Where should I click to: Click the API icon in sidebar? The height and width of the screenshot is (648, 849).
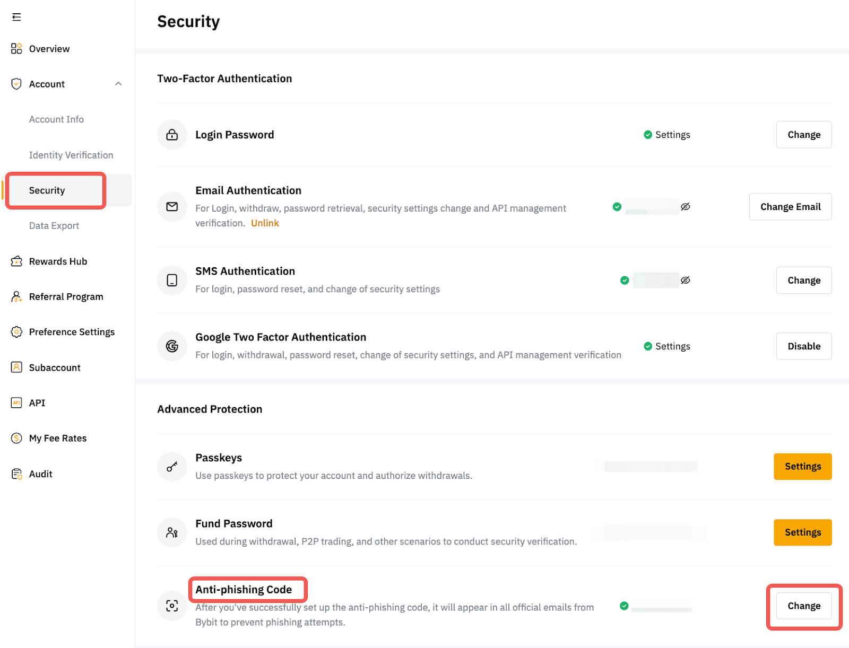(x=16, y=403)
